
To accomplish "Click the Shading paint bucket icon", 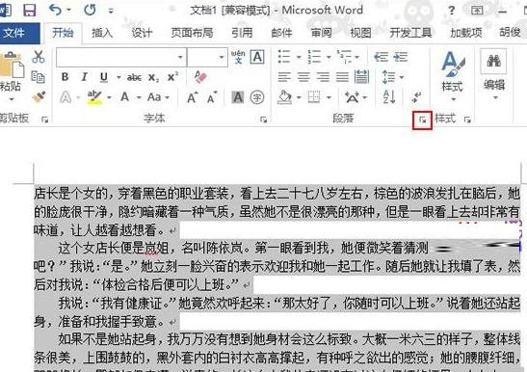I will click(x=285, y=97).
